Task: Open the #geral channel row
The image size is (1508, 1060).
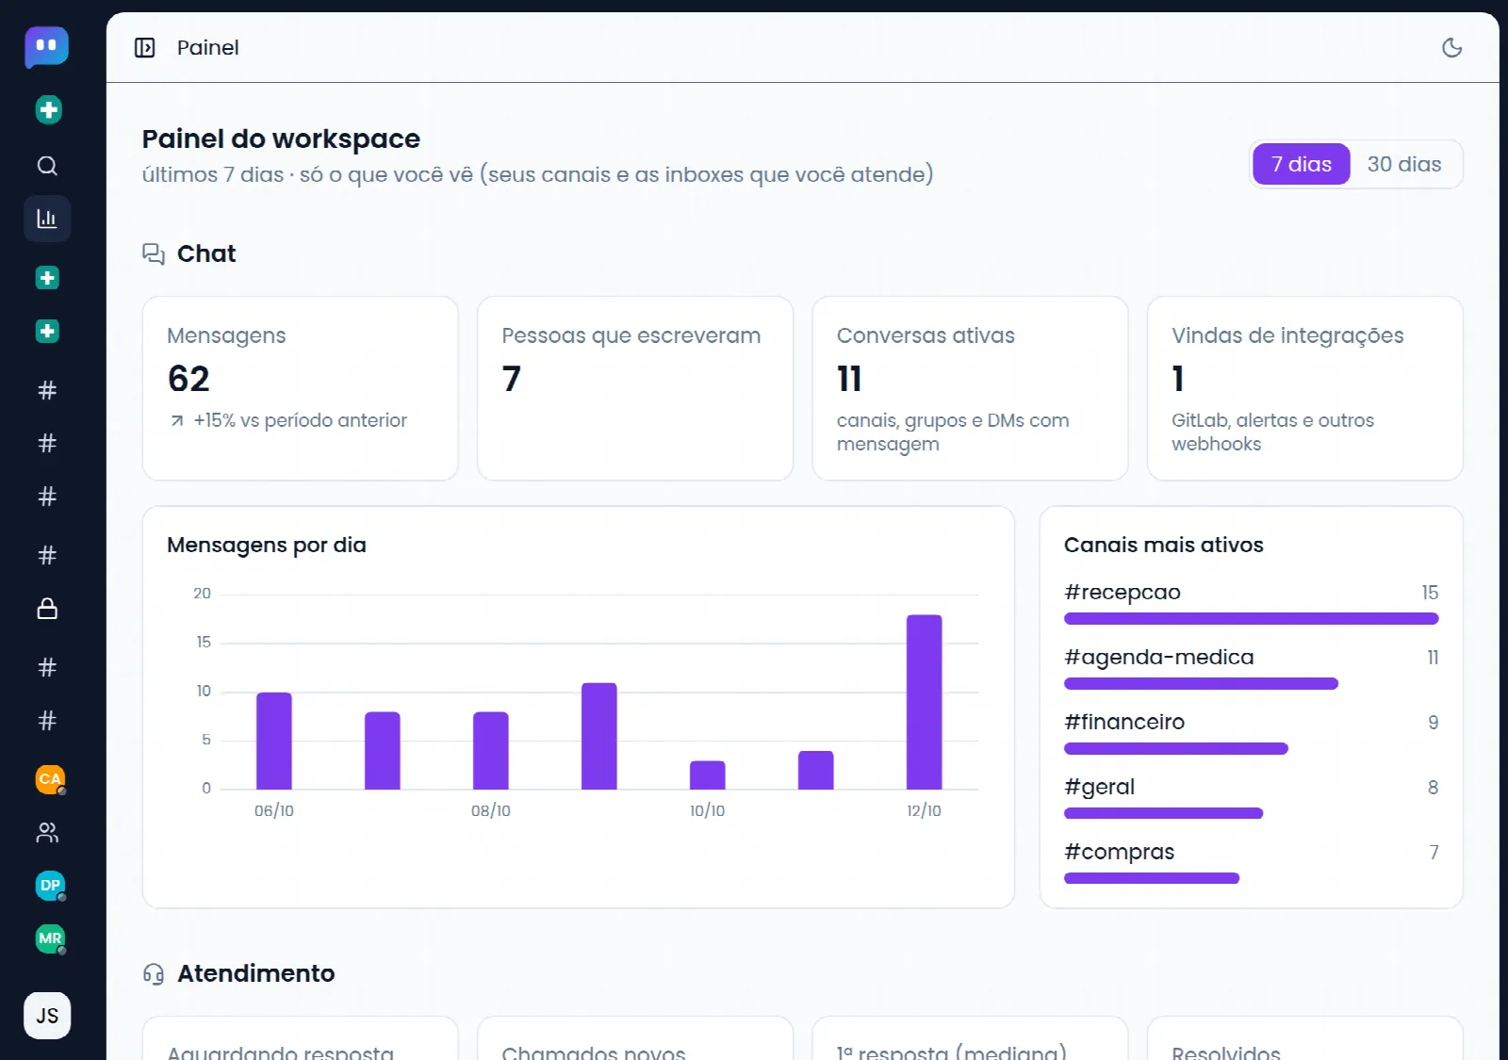Action: tap(1251, 798)
